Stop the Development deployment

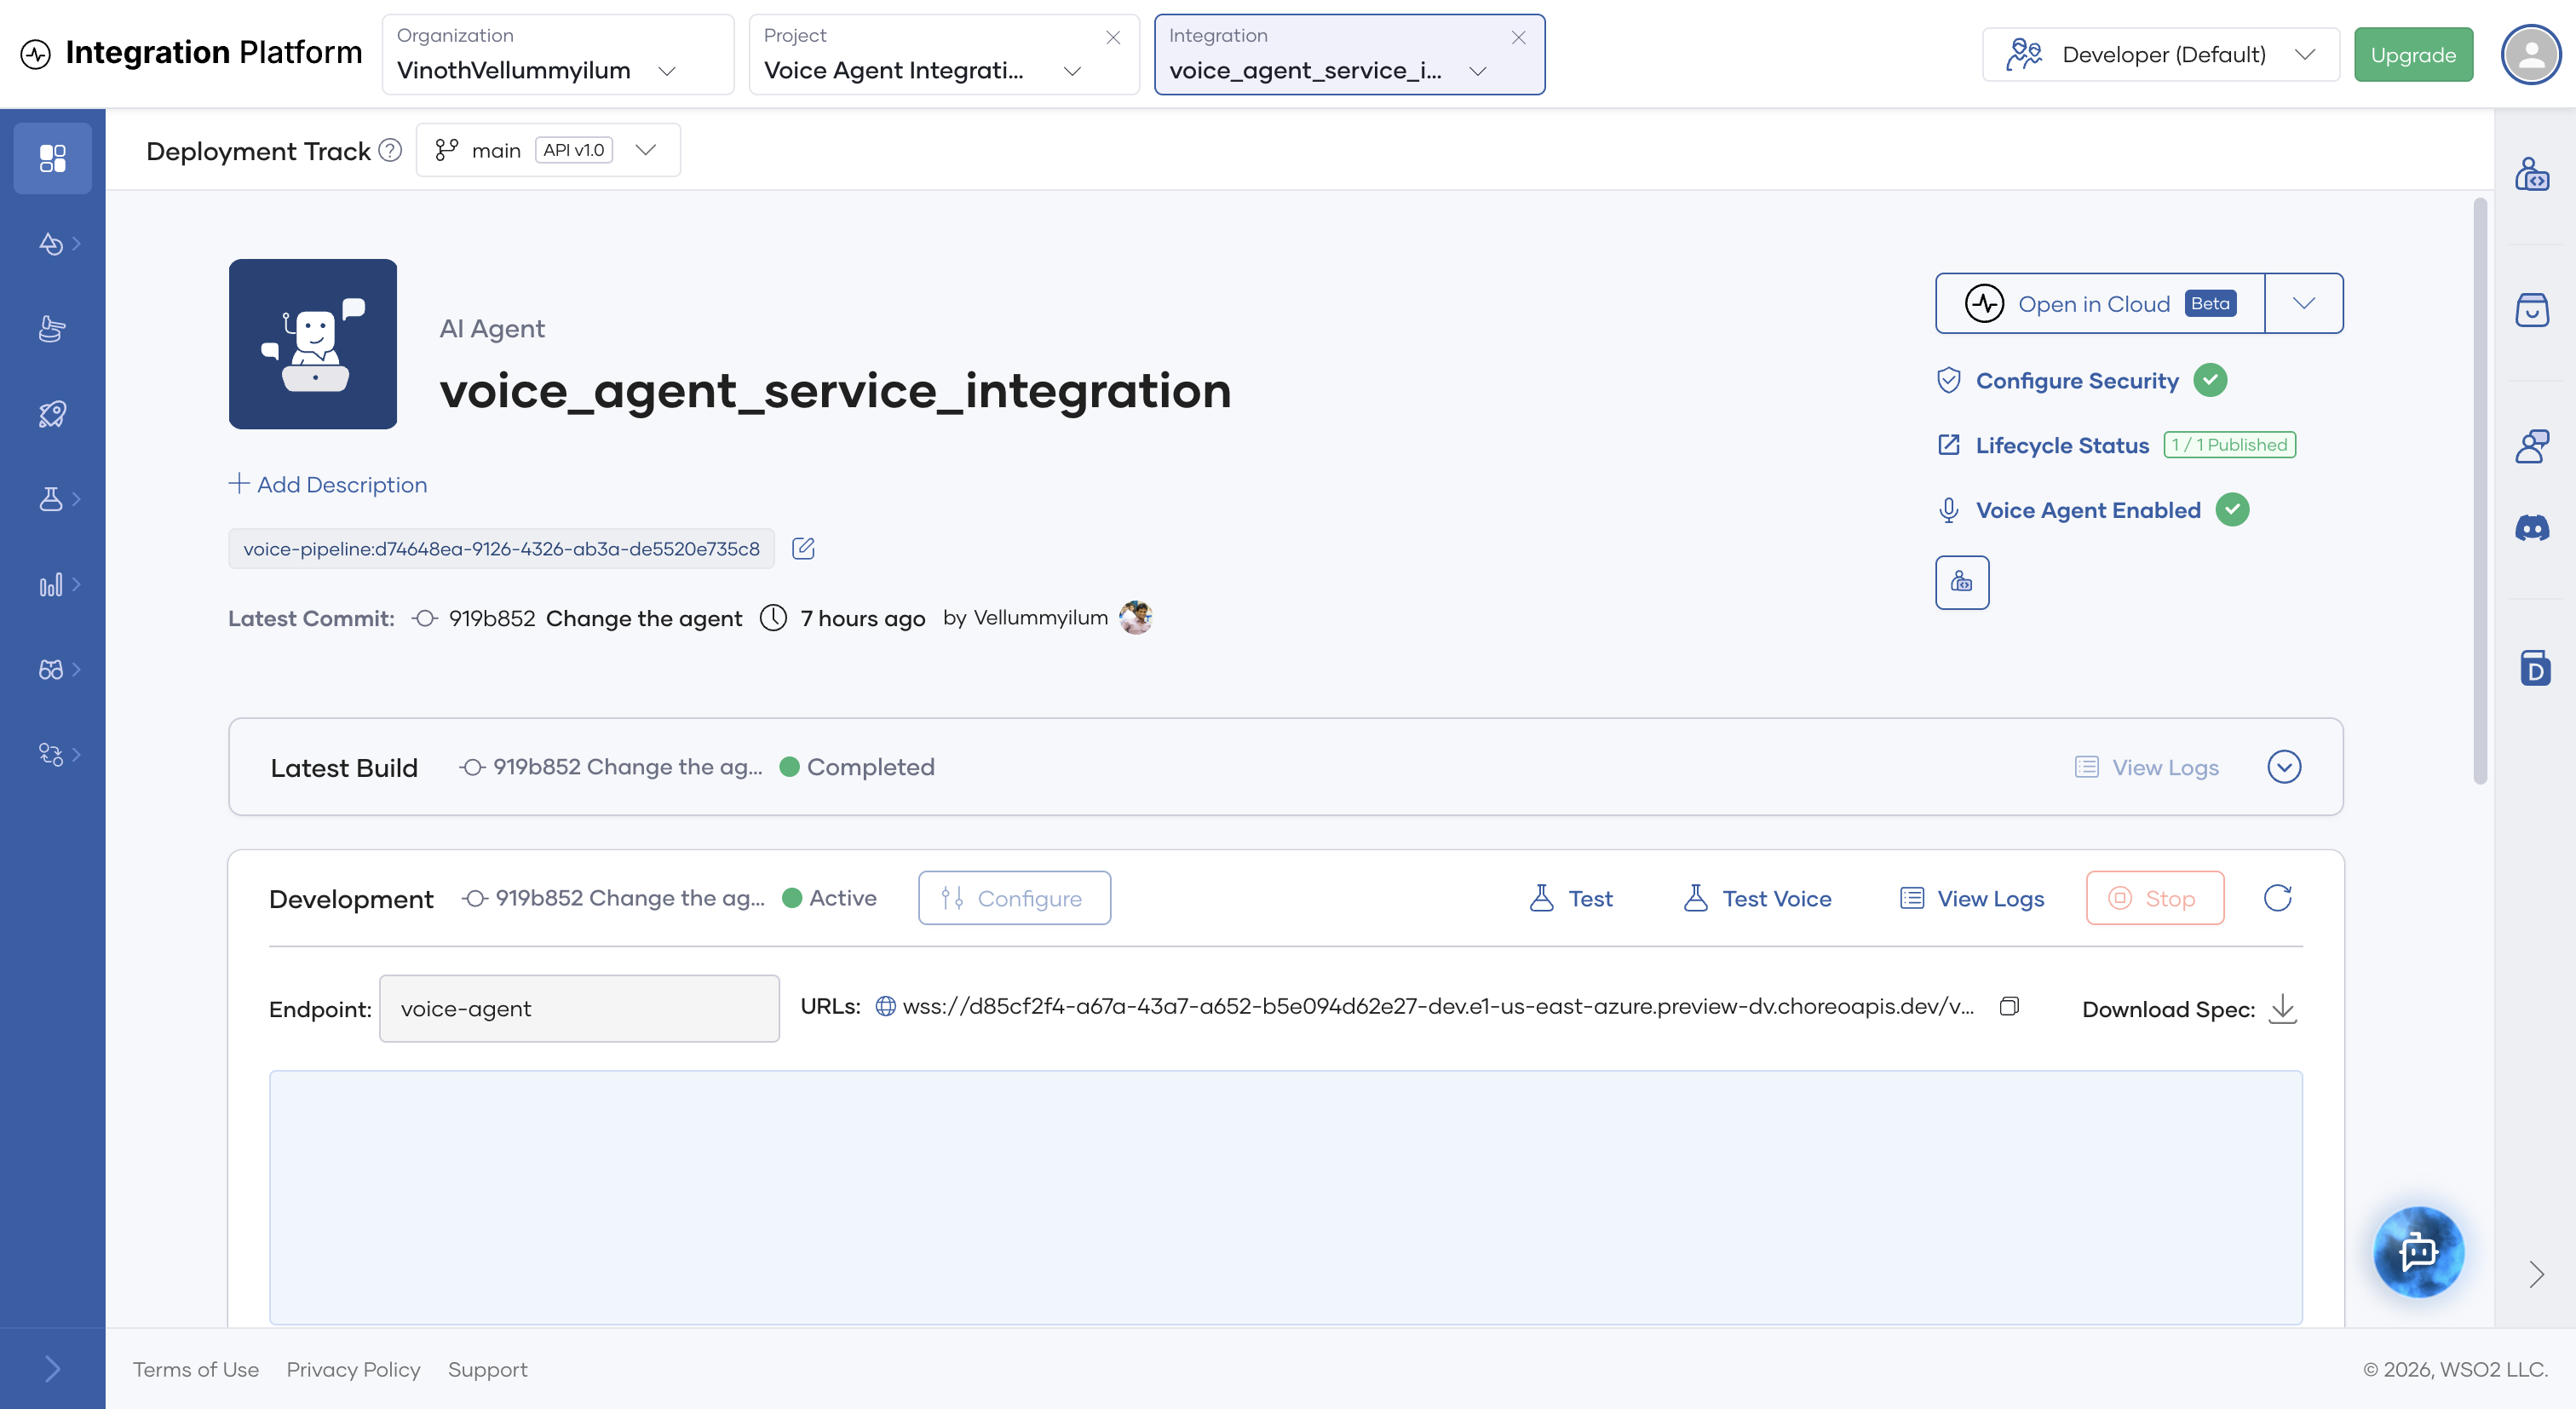coord(2155,898)
